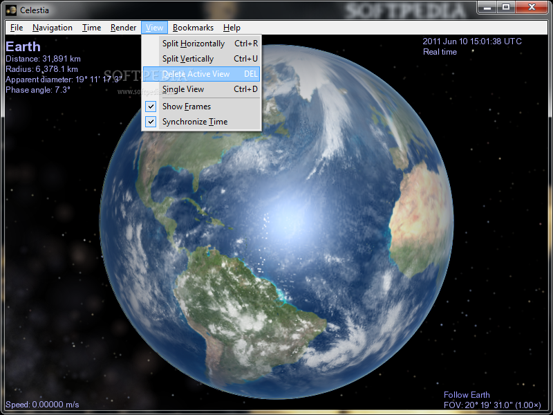Open the Help menu
Viewport: 553px width, 415px height.
coord(232,28)
